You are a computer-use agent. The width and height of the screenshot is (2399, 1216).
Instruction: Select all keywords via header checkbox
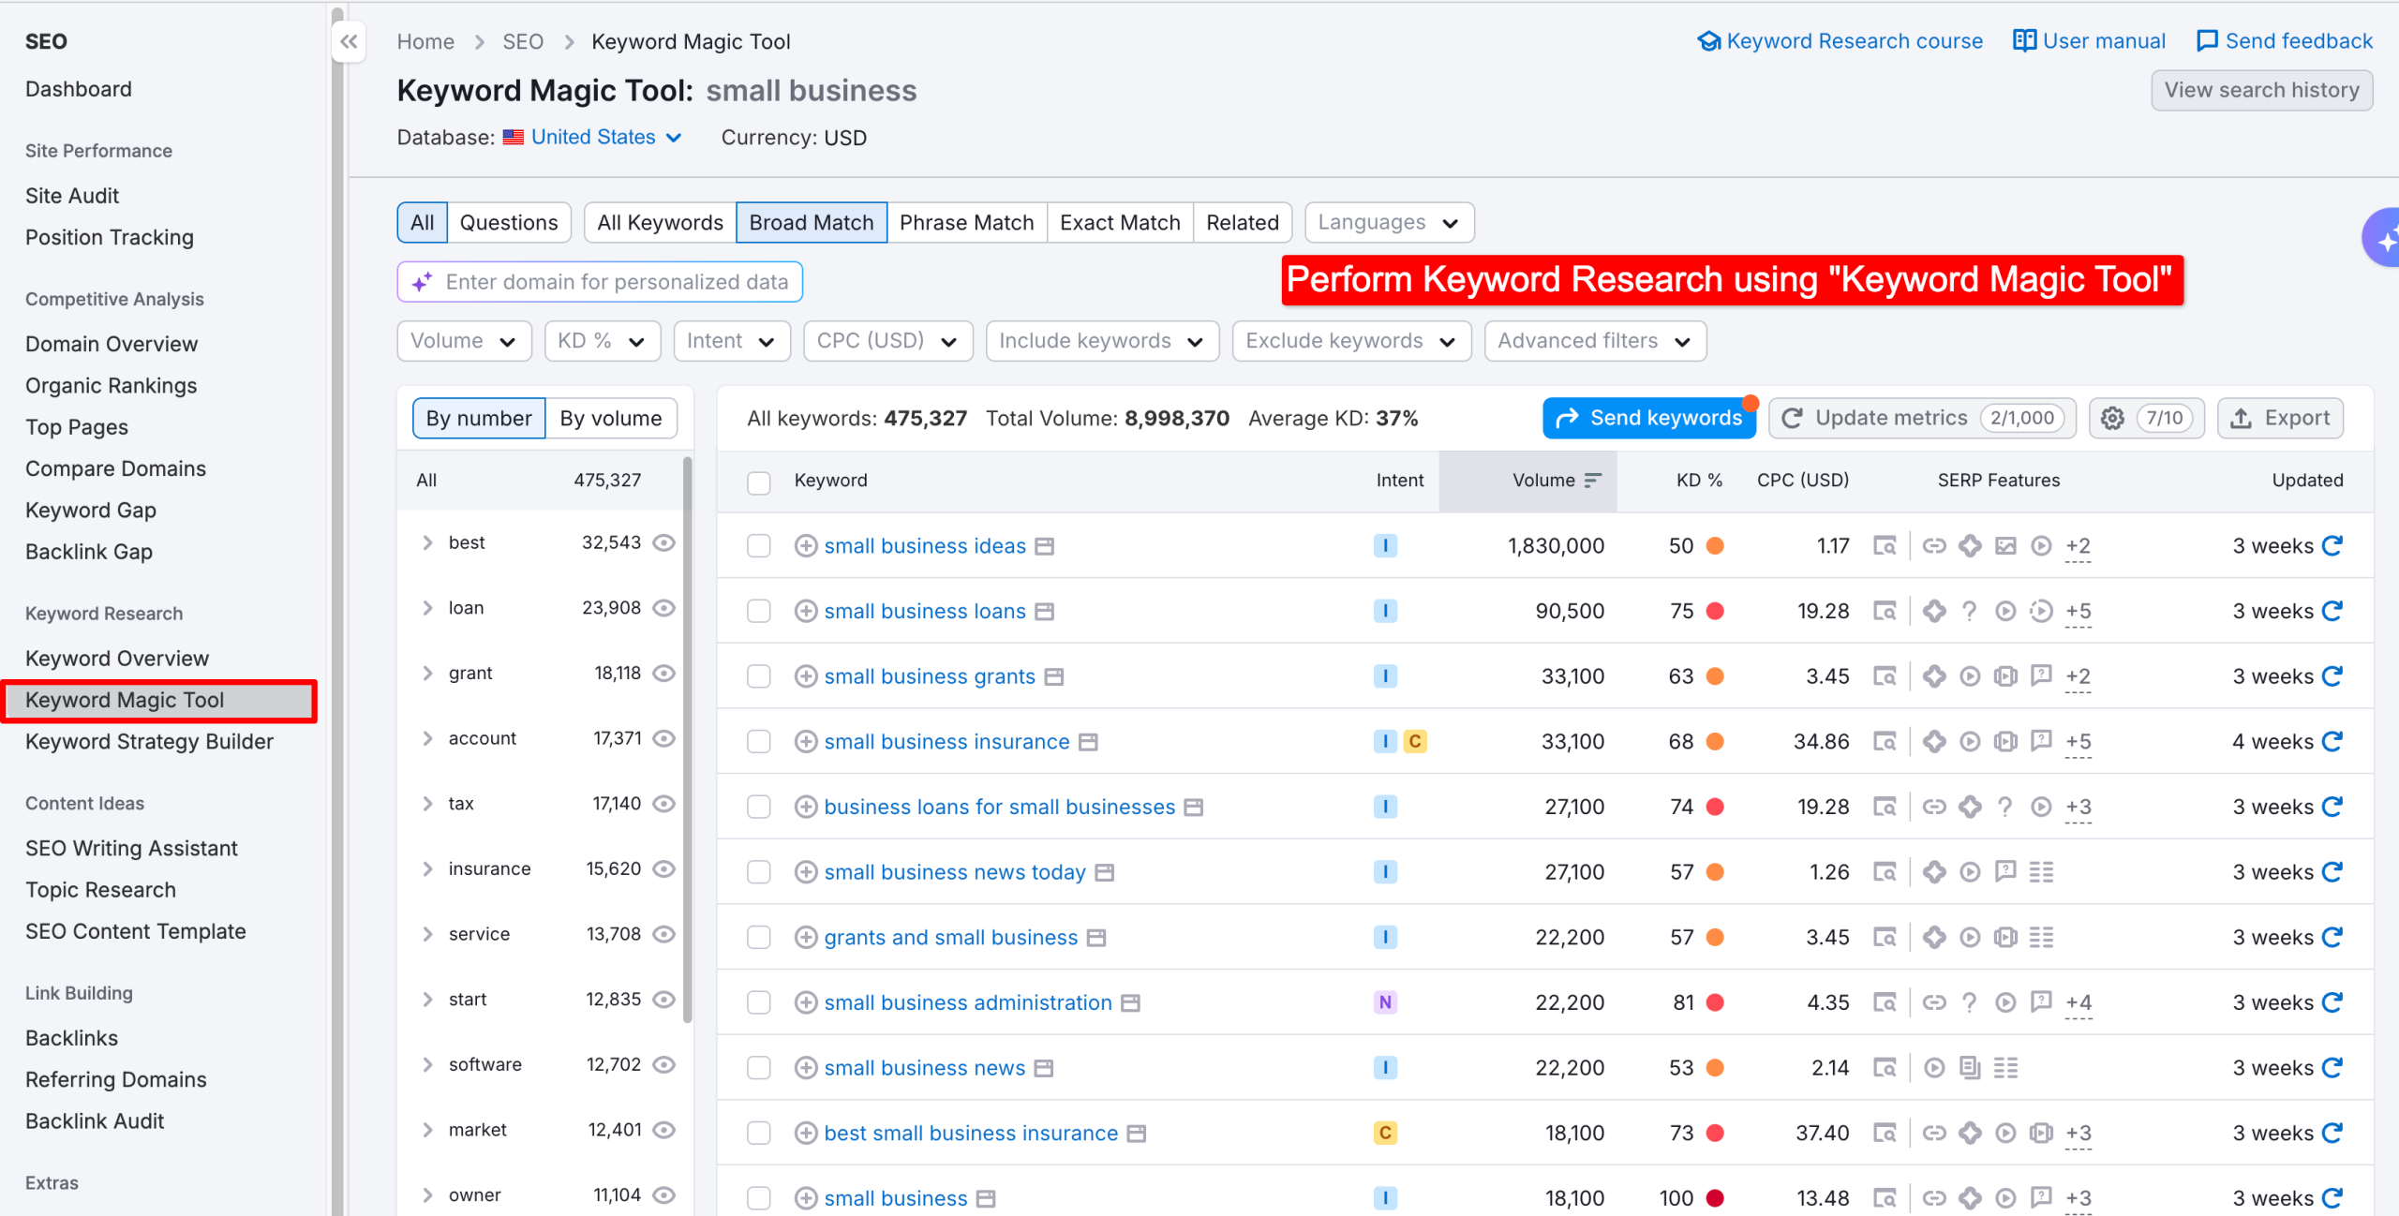759,481
